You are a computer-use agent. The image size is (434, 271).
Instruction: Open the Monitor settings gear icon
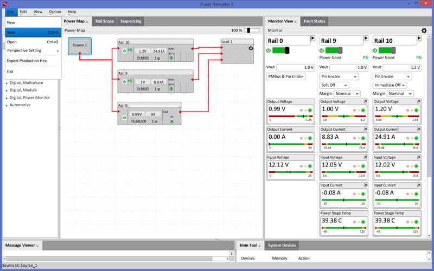click(x=424, y=30)
